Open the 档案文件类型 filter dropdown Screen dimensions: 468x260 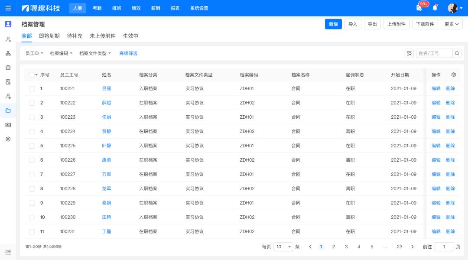click(95, 53)
